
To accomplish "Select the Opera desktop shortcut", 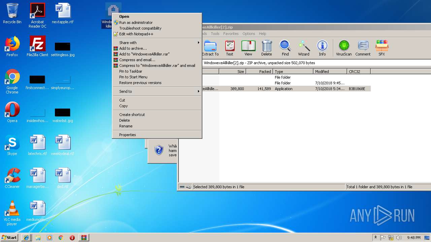I will coord(12,112).
